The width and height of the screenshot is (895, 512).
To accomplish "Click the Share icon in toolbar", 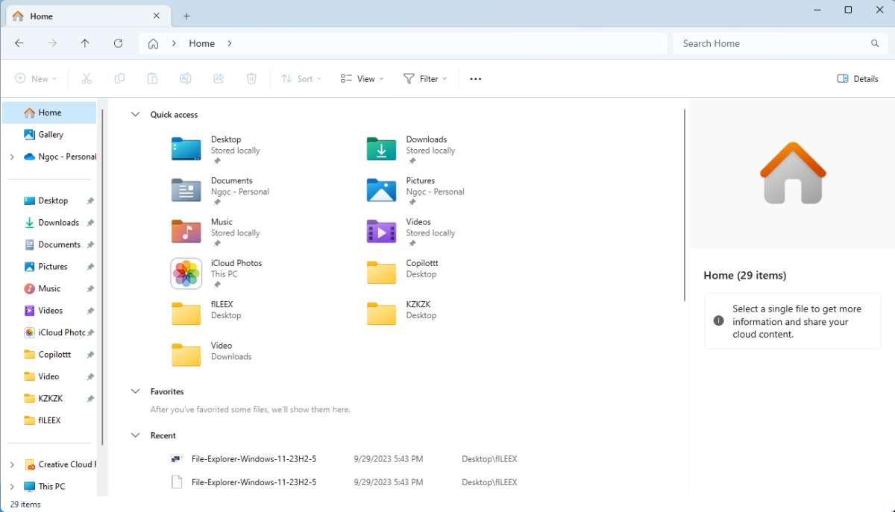I will pyautogui.click(x=219, y=78).
